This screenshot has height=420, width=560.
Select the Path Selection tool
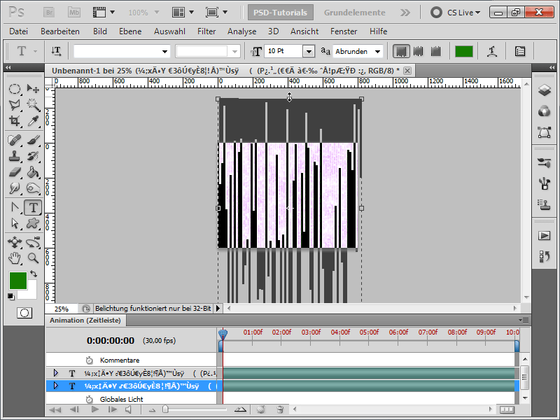pos(14,223)
